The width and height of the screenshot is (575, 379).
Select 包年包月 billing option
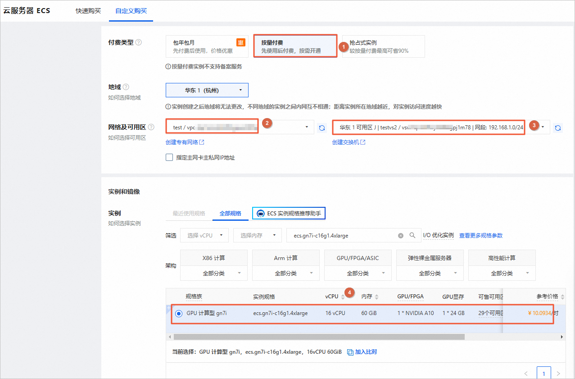point(207,46)
